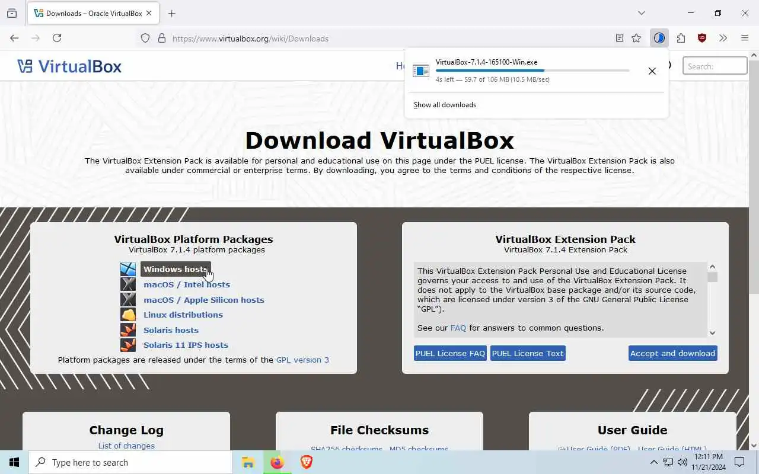Bookmark this page with the star icon
The width and height of the screenshot is (759, 474).
636,38
